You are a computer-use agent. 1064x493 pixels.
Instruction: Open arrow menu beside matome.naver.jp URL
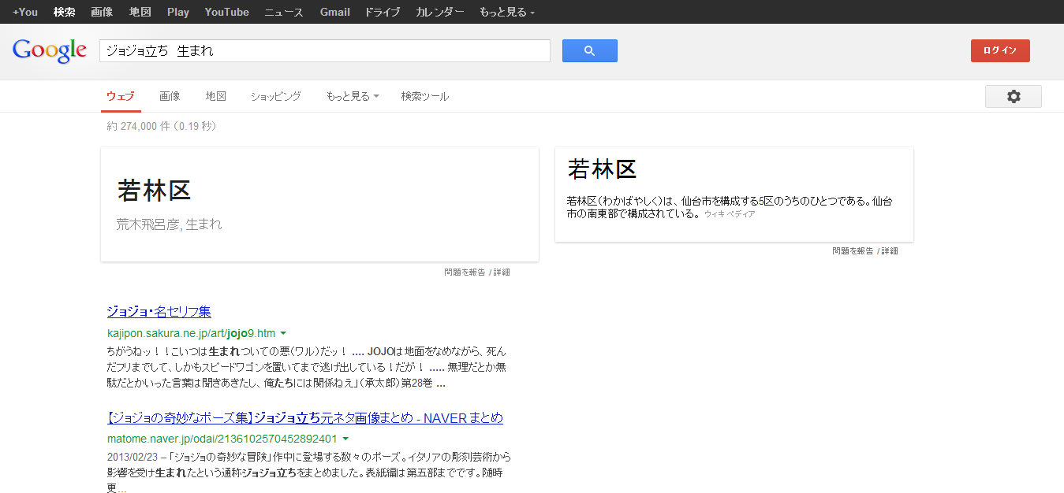point(345,439)
